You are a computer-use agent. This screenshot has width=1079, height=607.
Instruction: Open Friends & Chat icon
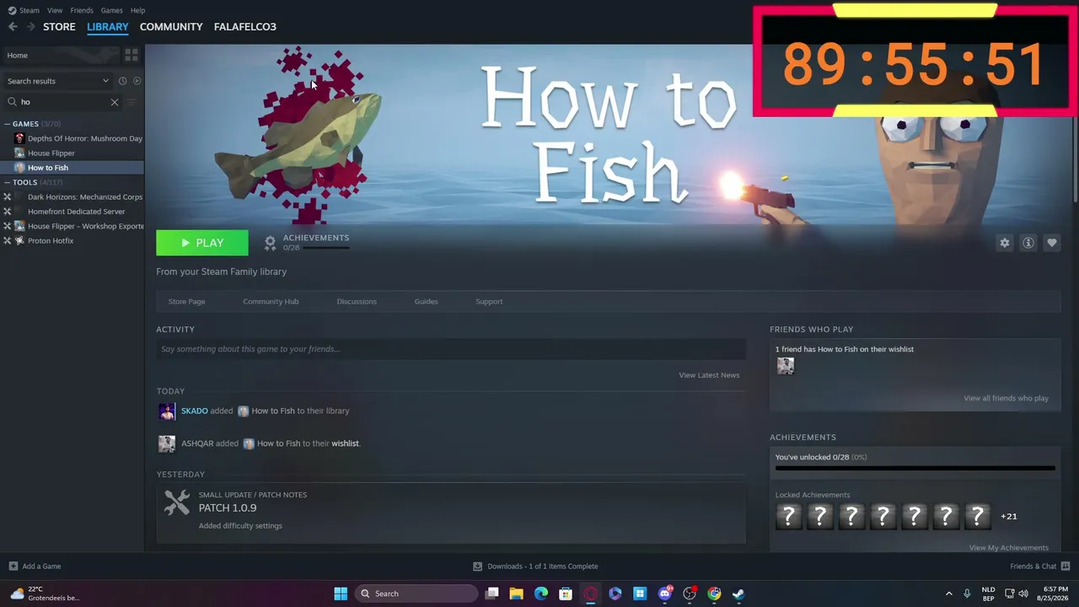tap(1066, 567)
